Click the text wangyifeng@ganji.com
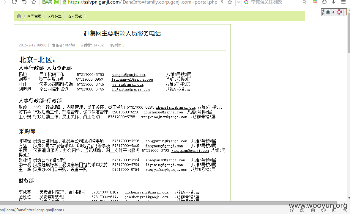 click(x=166, y=169)
